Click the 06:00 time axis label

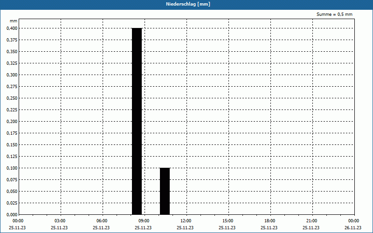click(x=102, y=221)
